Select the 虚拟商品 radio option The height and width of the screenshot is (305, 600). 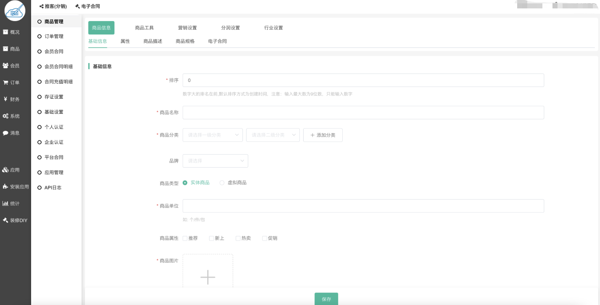click(x=222, y=183)
